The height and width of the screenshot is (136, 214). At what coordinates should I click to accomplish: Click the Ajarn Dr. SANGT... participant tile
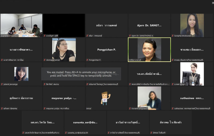(149, 25)
